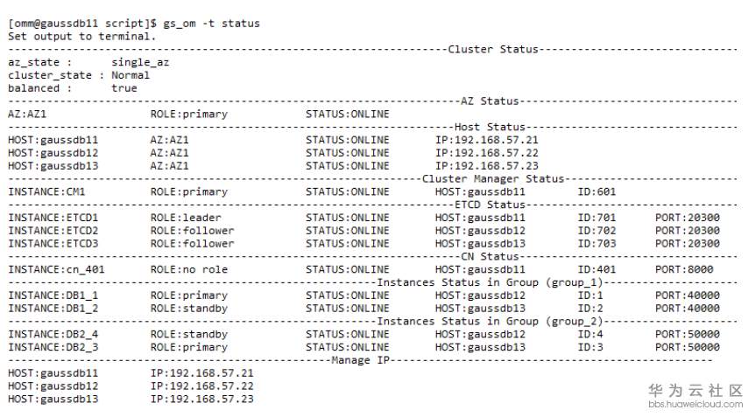755x417 pixels.
Task: Select the INSTANCE:DB1_1 entry
Action: [53, 295]
